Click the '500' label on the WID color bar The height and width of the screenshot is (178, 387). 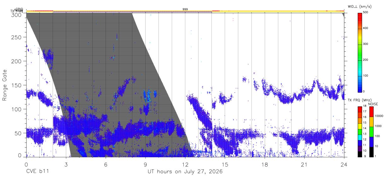pyautogui.click(x=366, y=13)
